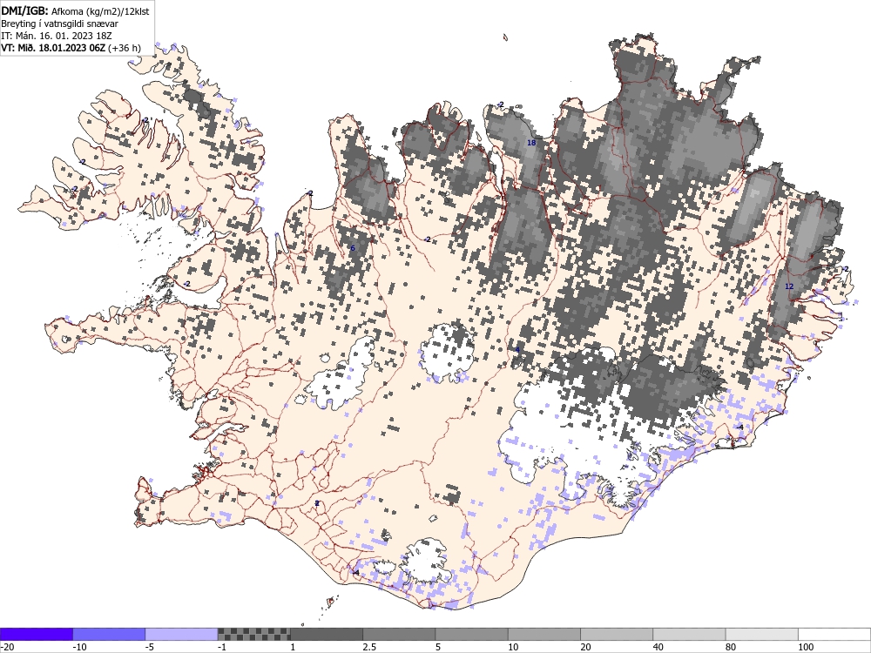Pick the very pale 80 to 100 legend swatch

point(761,634)
